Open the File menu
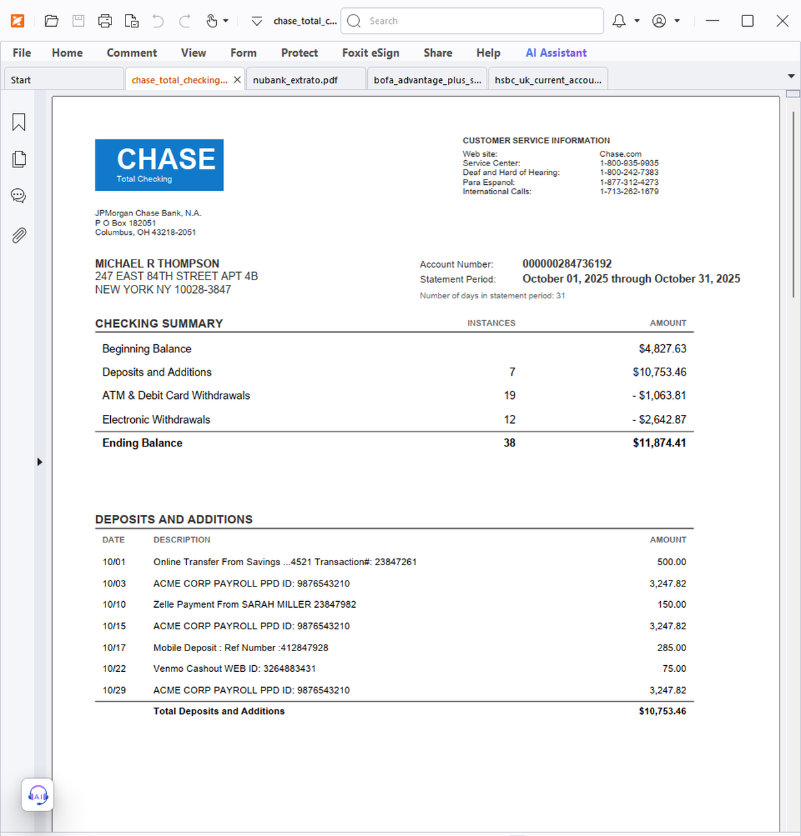This screenshot has height=836, width=801. [22, 53]
